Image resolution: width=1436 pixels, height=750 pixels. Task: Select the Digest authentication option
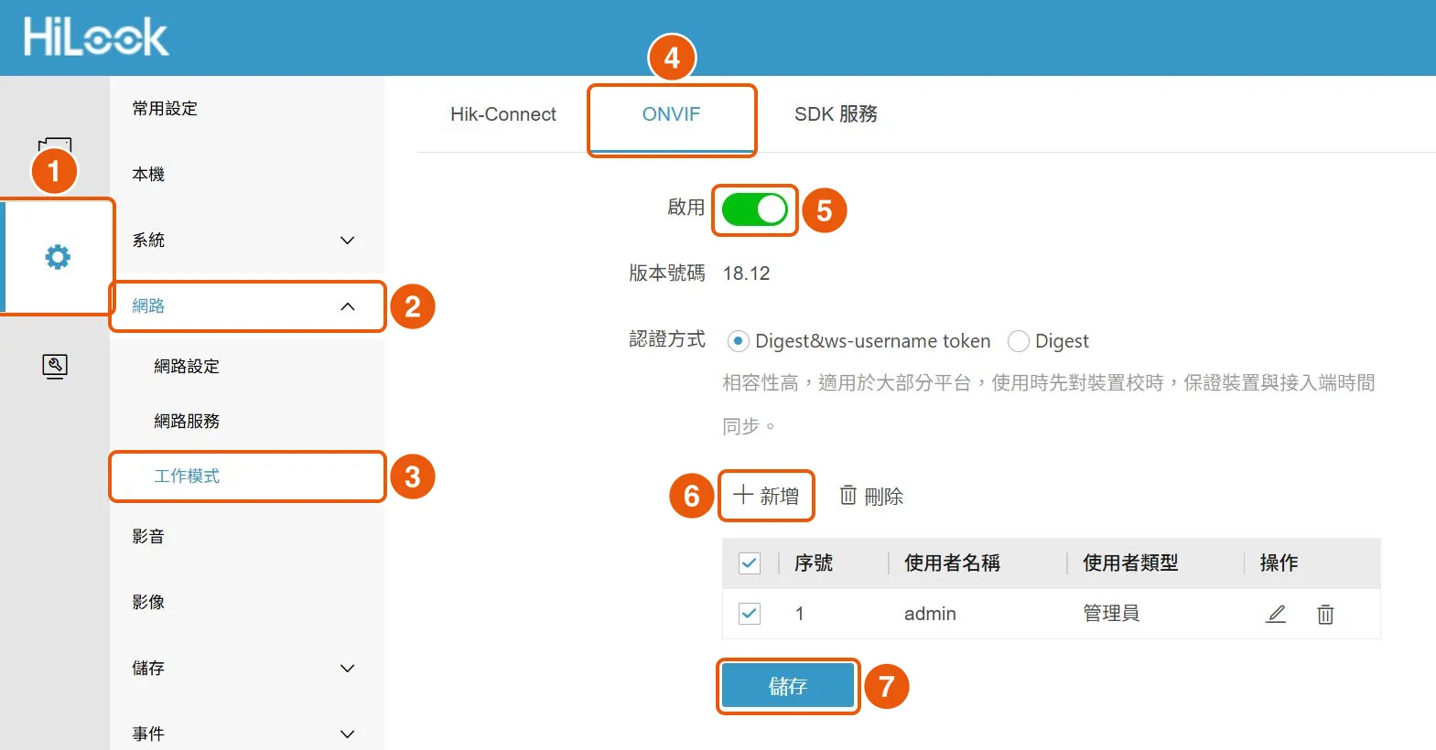coord(1019,341)
